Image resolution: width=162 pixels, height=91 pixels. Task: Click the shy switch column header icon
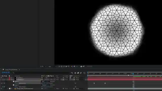pos(42,76)
